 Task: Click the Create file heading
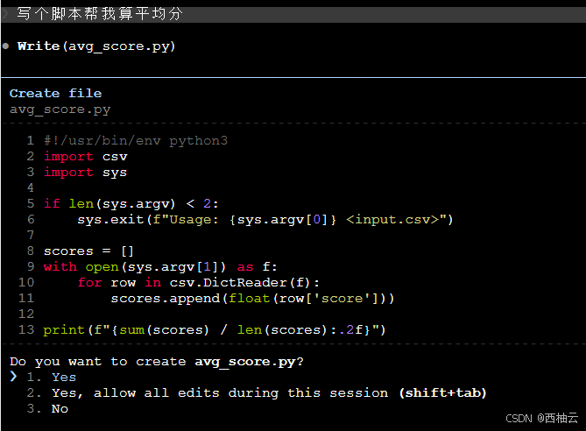55,93
